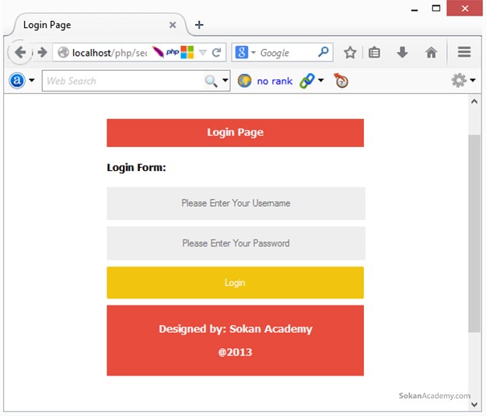Close the Login Page tab

coord(173,25)
